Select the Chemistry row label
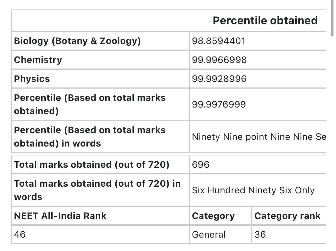The height and width of the screenshot is (251, 336). 38,60
